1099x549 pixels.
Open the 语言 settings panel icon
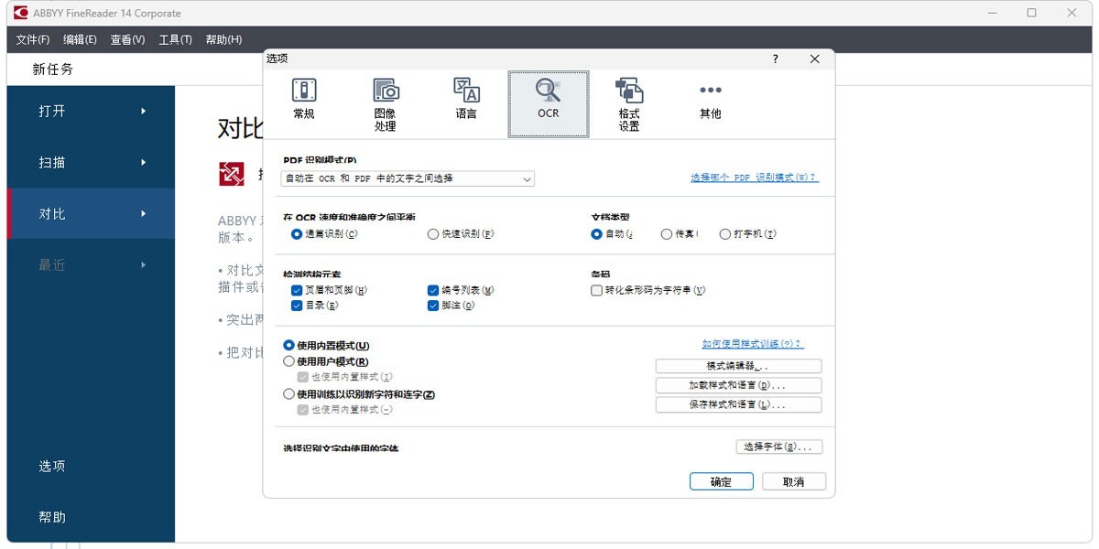(466, 101)
